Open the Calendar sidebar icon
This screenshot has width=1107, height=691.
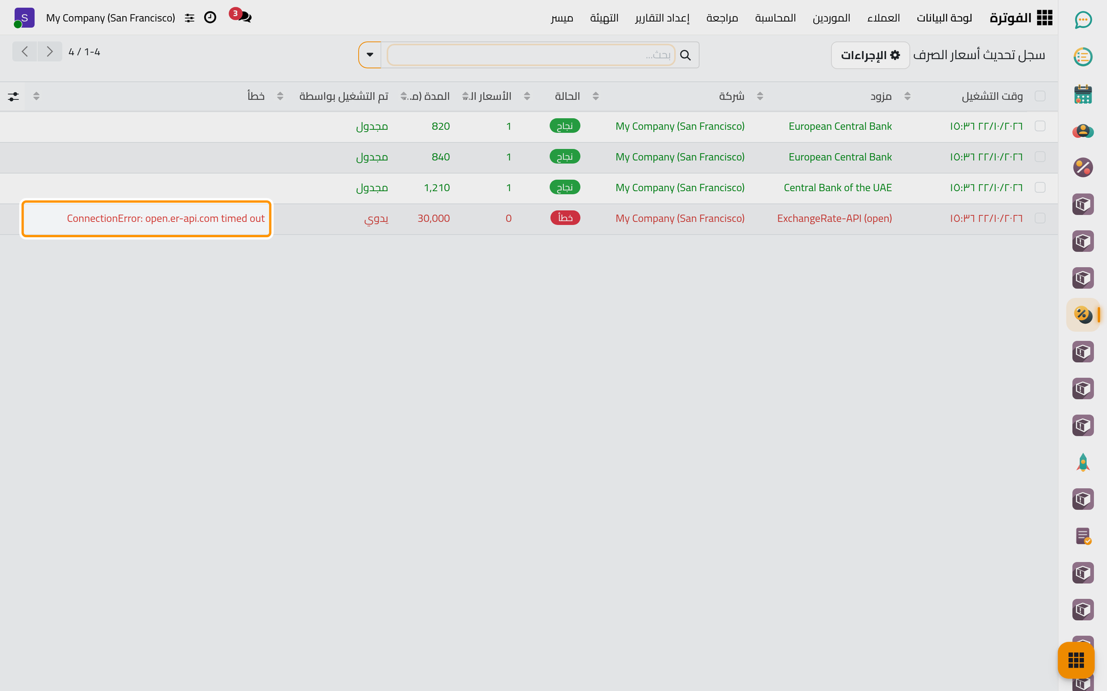1083,94
